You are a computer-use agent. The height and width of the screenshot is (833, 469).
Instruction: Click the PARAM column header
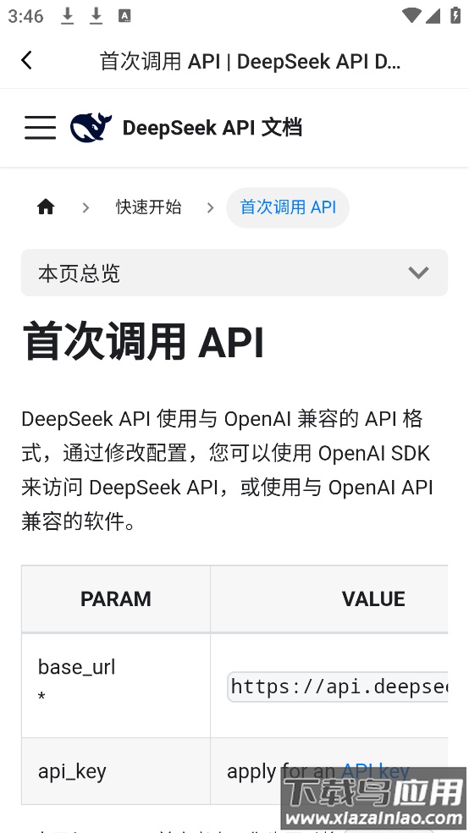(x=116, y=599)
